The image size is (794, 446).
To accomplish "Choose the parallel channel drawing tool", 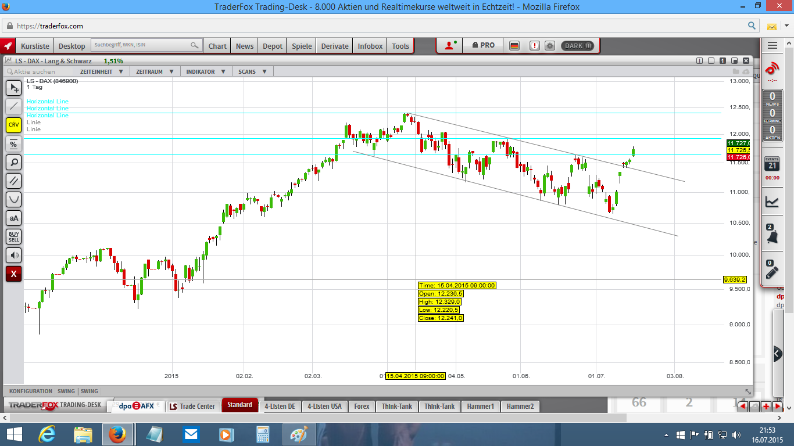I will (x=13, y=181).
